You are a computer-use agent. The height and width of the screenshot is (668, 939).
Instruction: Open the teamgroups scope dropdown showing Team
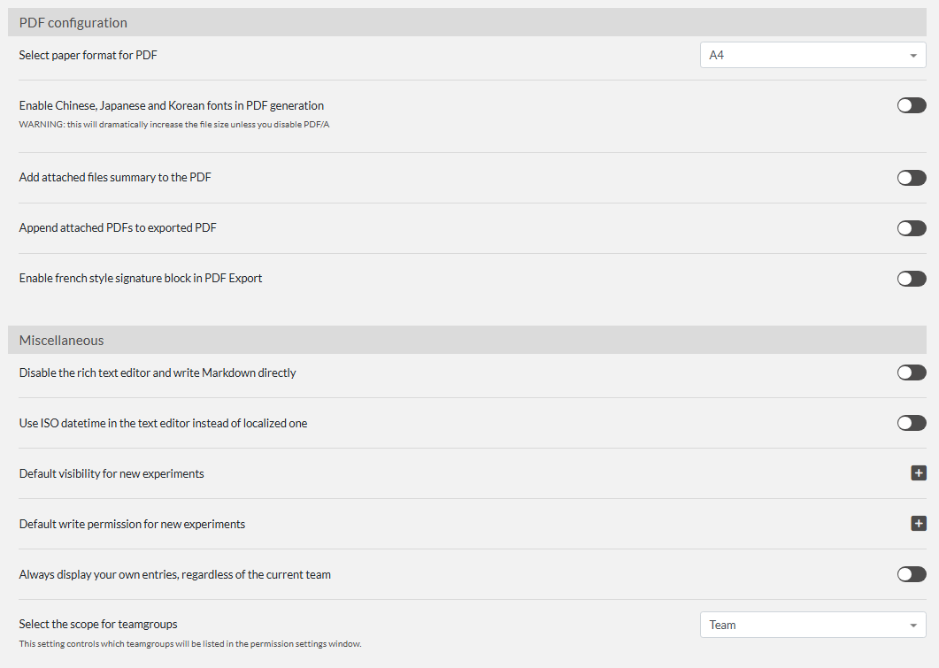pyautogui.click(x=812, y=625)
